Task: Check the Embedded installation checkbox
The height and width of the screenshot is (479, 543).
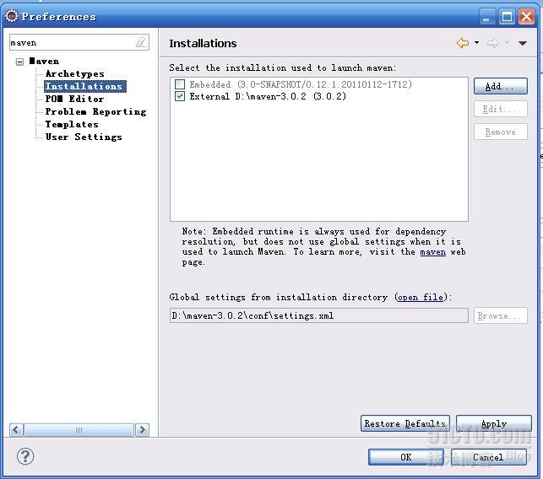Action: tap(180, 84)
